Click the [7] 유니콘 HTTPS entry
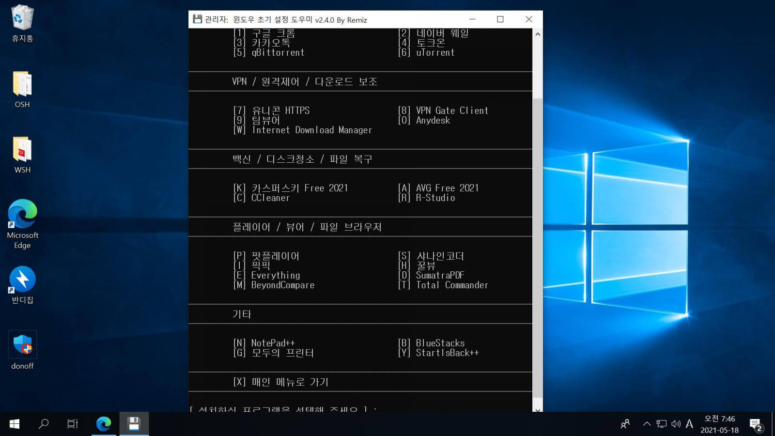 [x=271, y=110]
